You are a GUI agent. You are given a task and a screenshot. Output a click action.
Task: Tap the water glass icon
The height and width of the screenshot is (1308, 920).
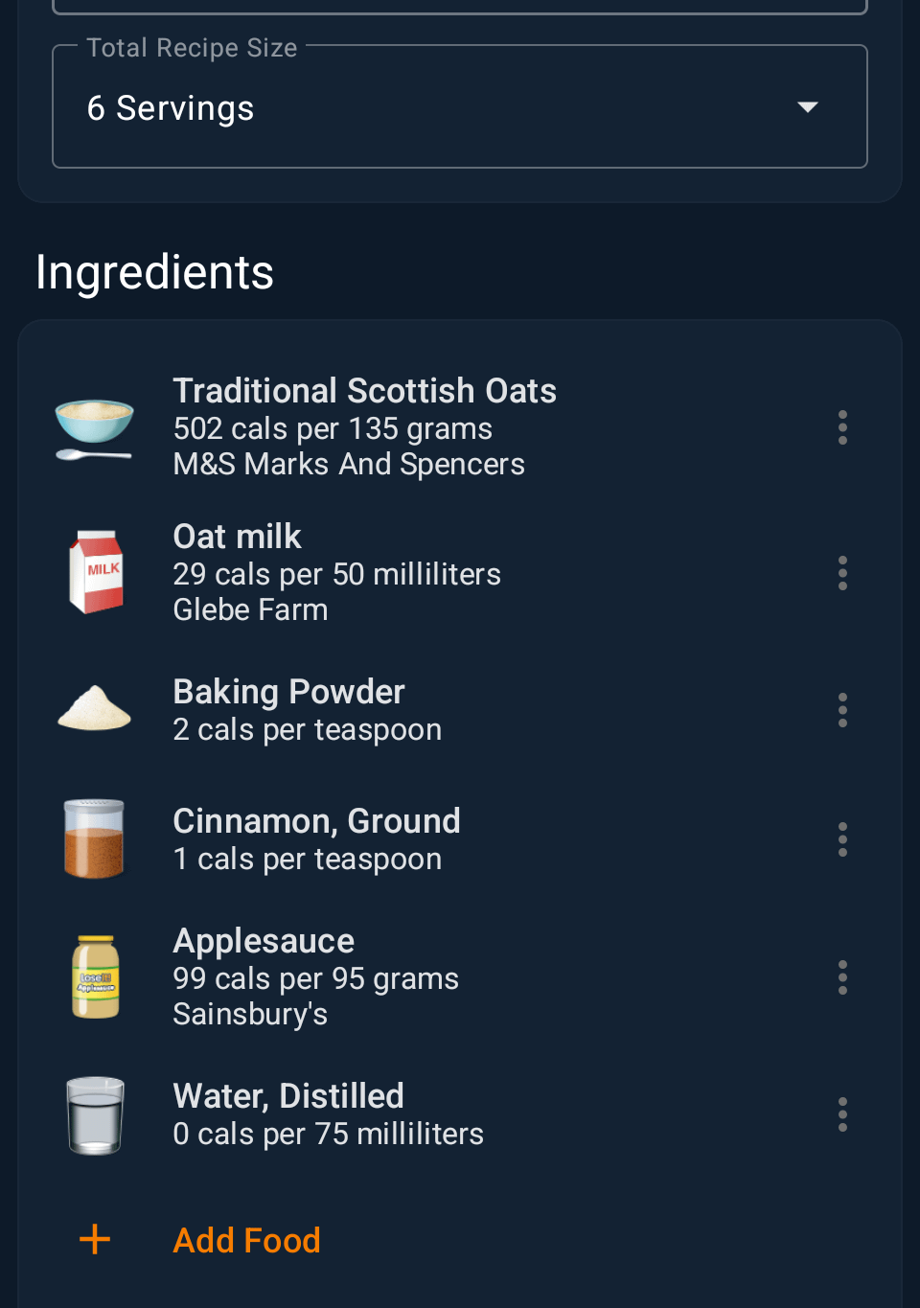click(95, 1114)
